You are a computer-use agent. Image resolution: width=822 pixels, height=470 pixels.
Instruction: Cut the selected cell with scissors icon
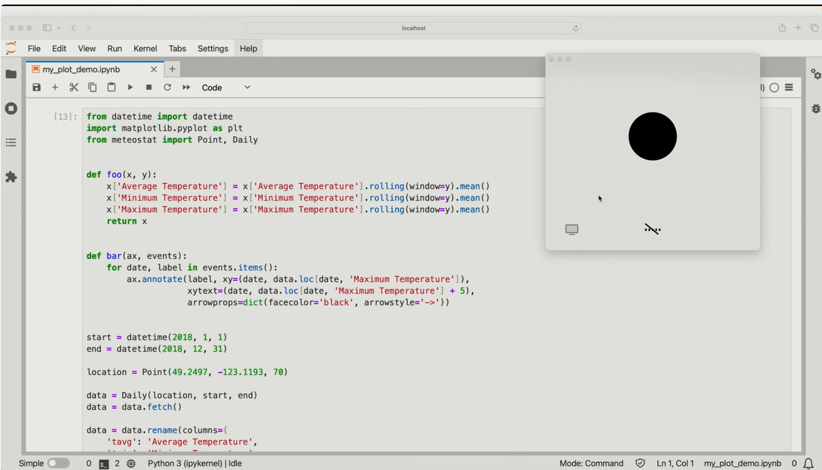[x=74, y=87]
